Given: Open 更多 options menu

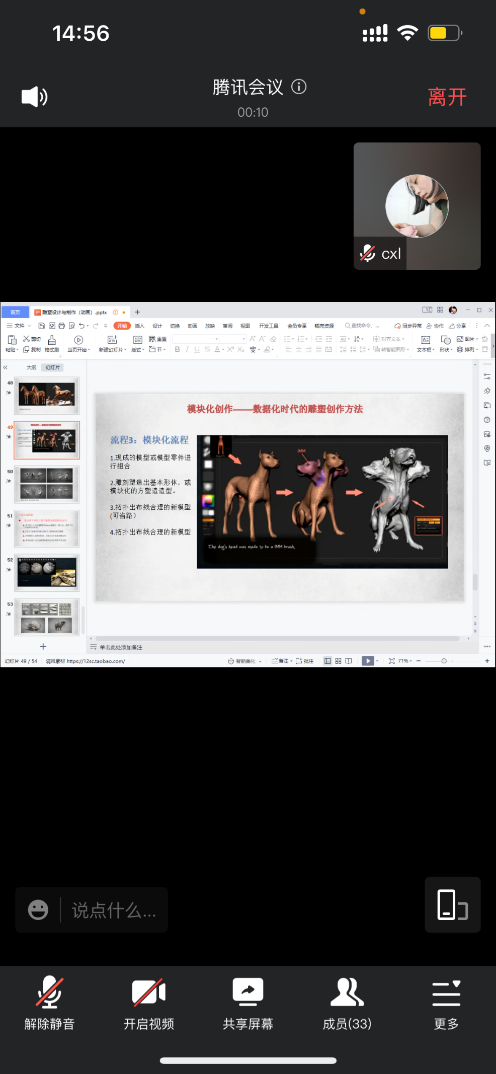Looking at the screenshot, I should [446, 1004].
